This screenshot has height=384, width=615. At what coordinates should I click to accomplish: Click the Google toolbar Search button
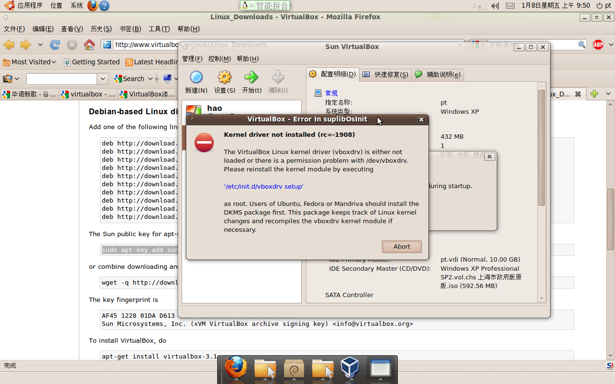(x=129, y=79)
